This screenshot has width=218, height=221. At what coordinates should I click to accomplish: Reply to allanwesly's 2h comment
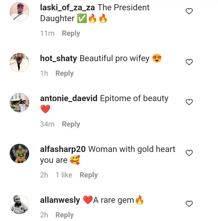65,215
